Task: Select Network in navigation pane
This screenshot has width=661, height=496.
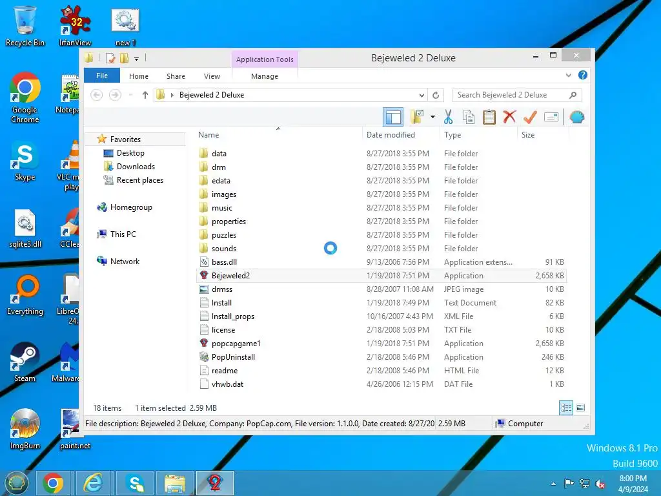Action: pyautogui.click(x=125, y=261)
